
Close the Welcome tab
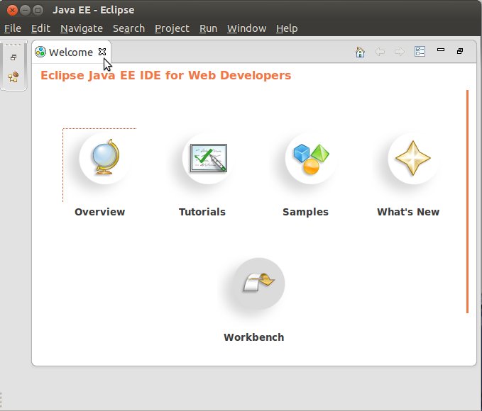[102, 52]
